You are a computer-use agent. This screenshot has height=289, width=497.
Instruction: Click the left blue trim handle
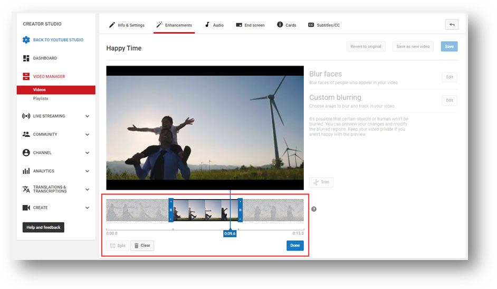(171, 210)
